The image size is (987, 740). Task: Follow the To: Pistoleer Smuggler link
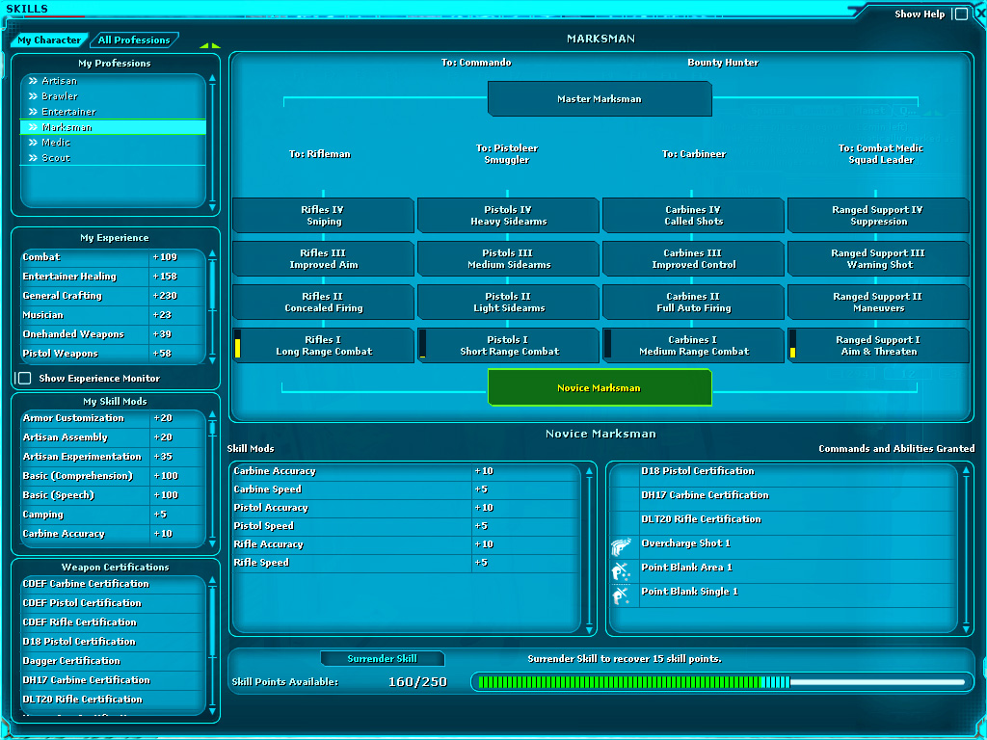(x=507, y=154)
